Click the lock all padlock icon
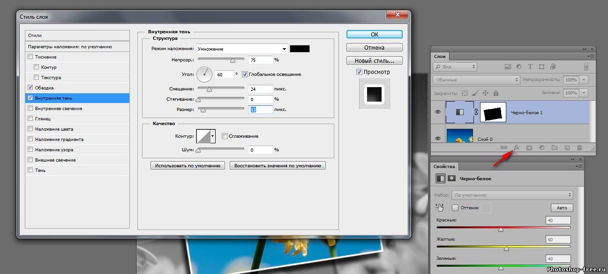 point(496,93)
